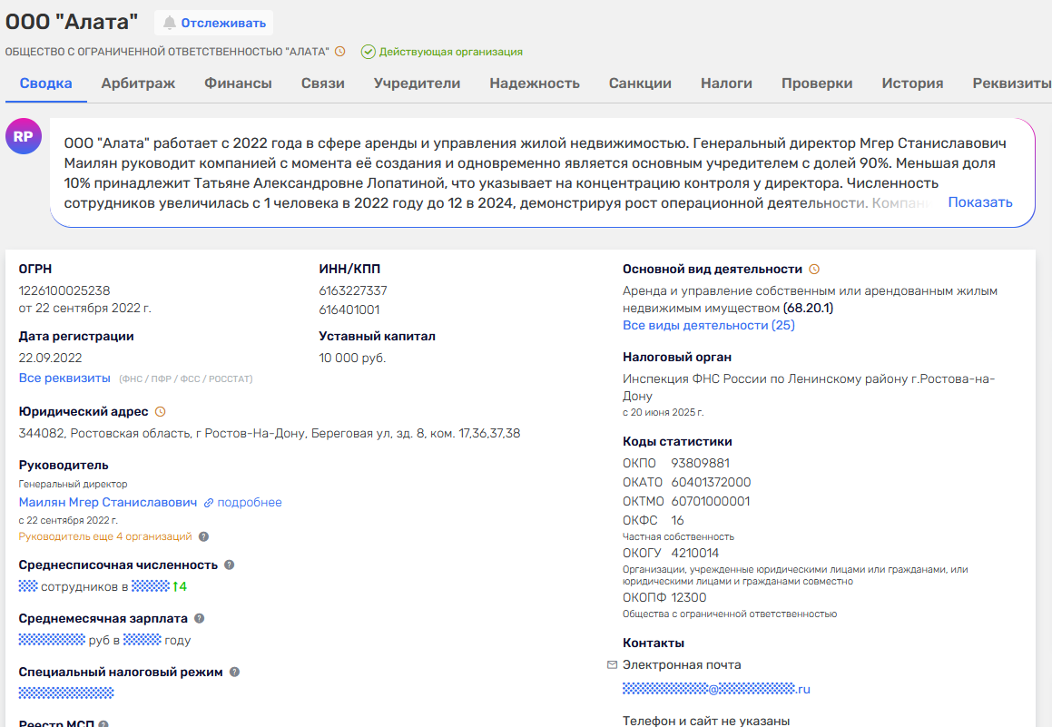Click подробнее link next to director

(249, 502)
